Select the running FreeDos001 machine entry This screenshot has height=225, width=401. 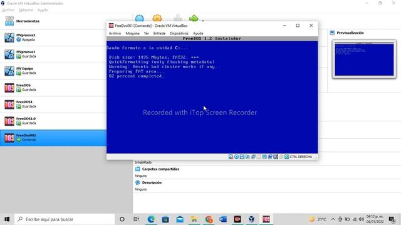coord(53,137)
